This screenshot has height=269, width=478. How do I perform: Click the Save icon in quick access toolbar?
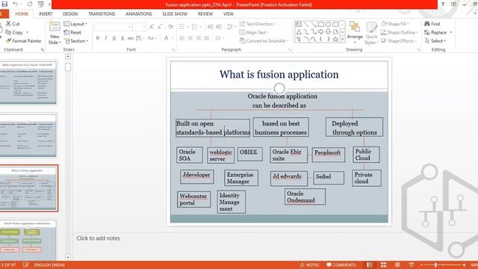pos(4,4)
